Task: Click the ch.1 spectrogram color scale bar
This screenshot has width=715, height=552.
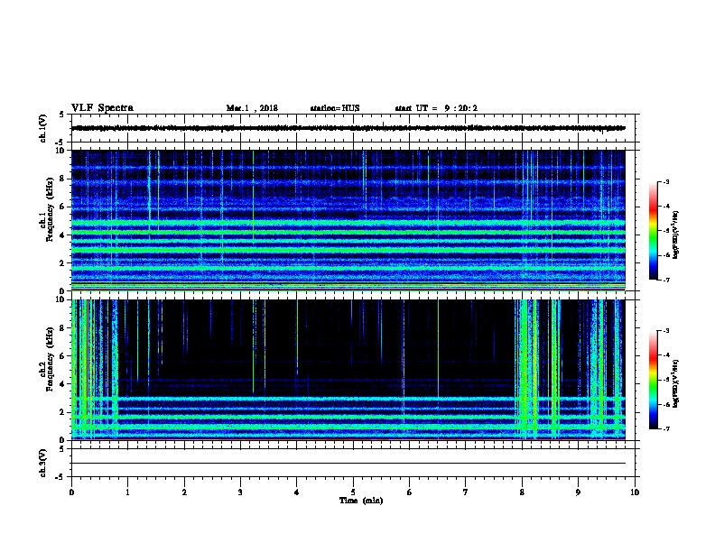Action: (x=653, y=231)
